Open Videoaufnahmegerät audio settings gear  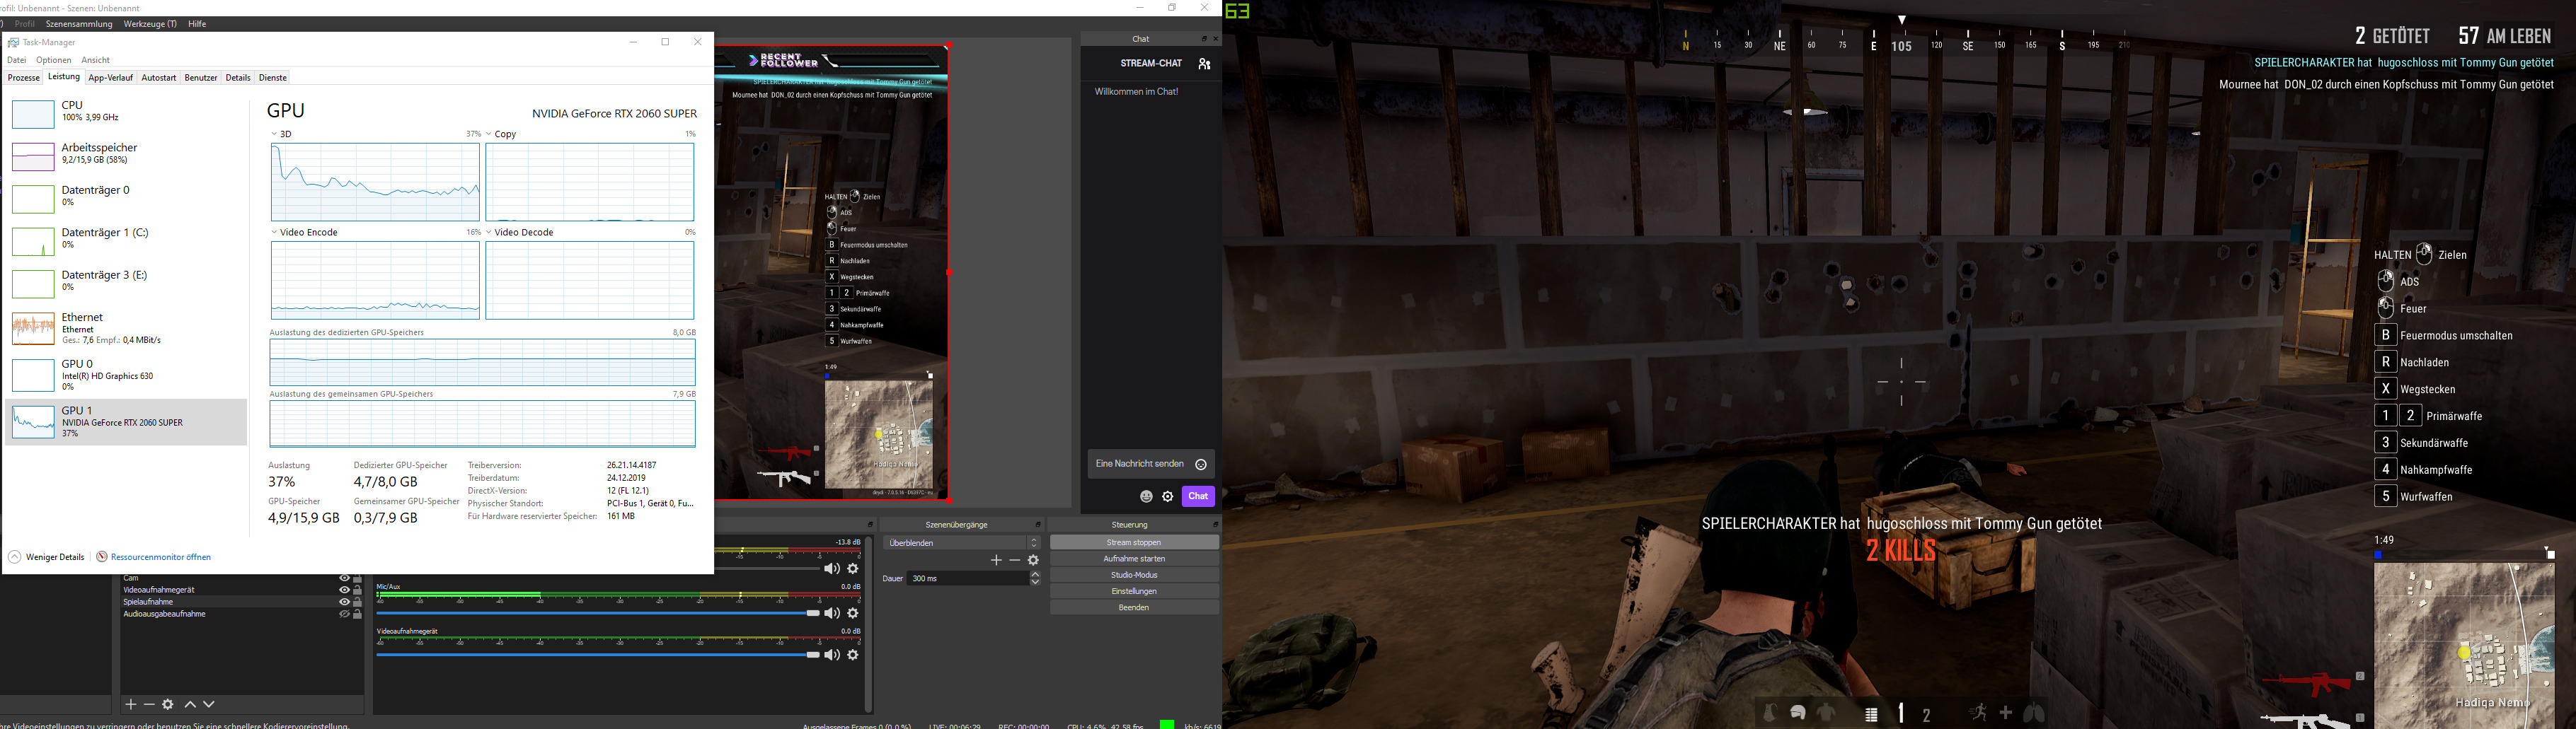tap(853, 655)
